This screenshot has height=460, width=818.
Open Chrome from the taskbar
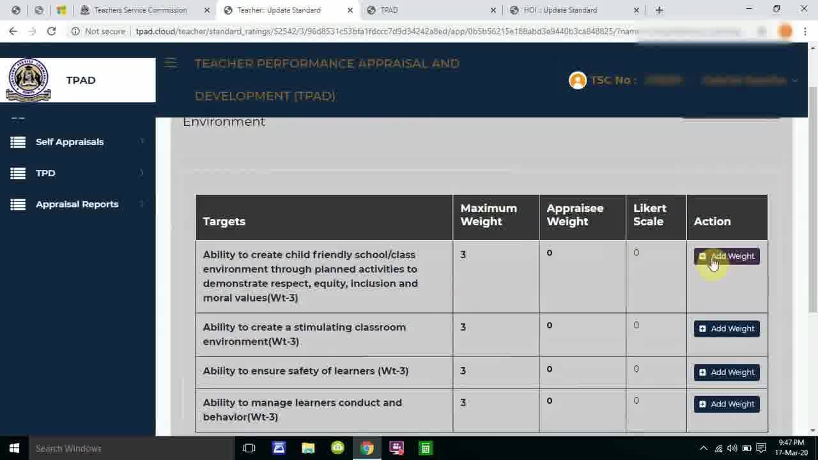coord(367,448)
